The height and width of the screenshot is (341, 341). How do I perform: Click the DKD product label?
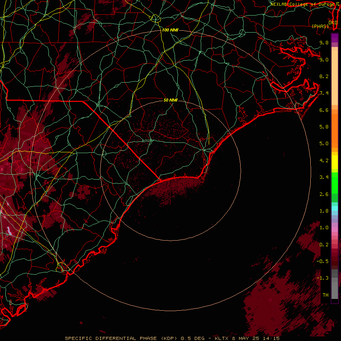[333, 22]
